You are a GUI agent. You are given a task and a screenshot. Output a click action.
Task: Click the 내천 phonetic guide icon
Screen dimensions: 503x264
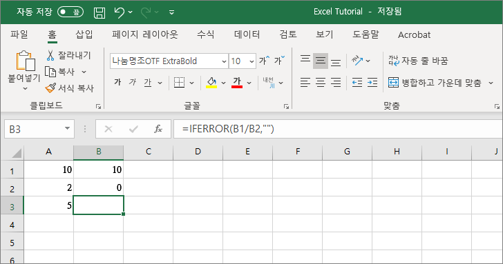click(269, 83)
